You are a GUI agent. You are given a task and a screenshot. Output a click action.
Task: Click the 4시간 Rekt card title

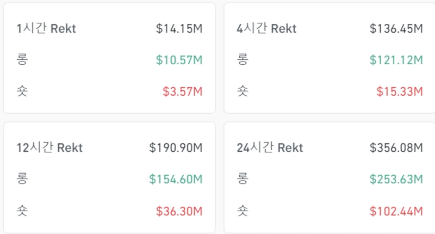pyautogui.click(x=267, y=29)
